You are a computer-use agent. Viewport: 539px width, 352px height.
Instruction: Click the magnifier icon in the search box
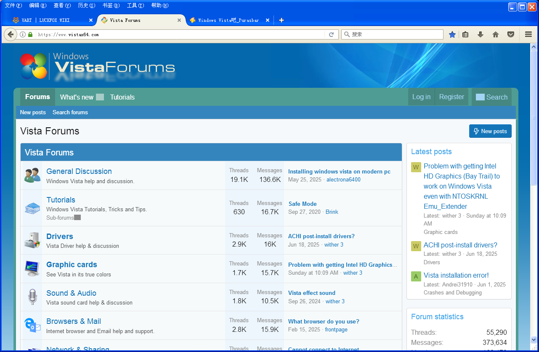click(x=347, y=34)
